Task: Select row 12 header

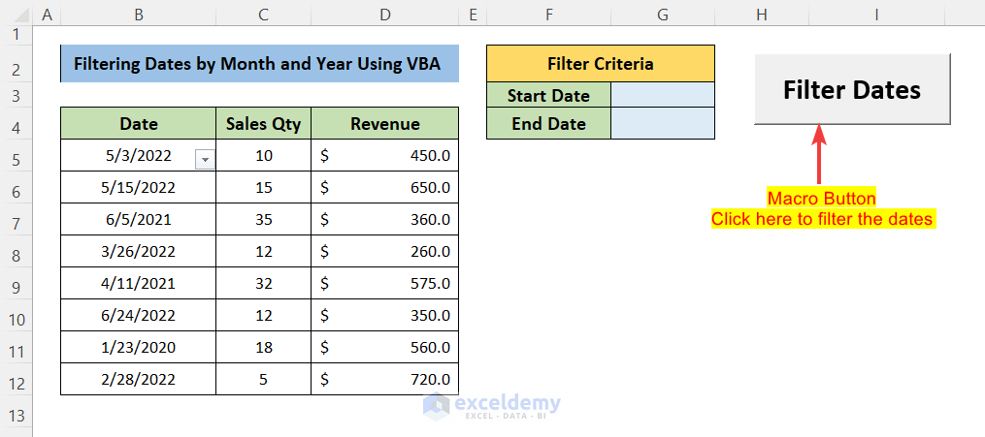Action: [x=16, y=380]
